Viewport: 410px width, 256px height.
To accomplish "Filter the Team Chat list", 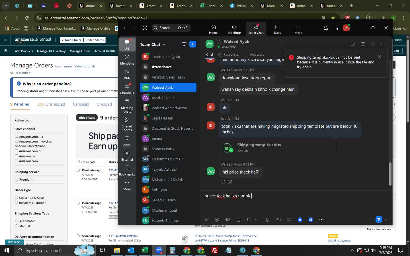I will 184,44.
